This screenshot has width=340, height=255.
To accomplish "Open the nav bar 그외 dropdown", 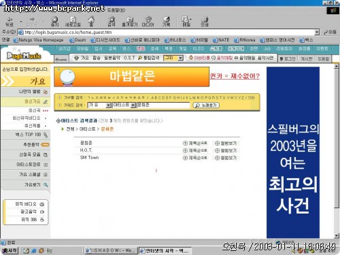I will click(x=180, y=58).
